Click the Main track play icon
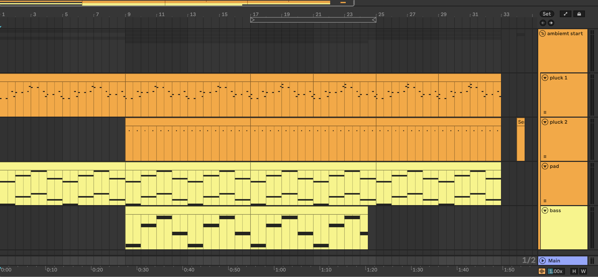The height and width of the screenshot is (277, 598). [542, 261]
